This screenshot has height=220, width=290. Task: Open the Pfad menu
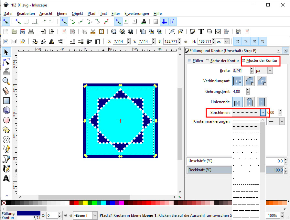91,14
